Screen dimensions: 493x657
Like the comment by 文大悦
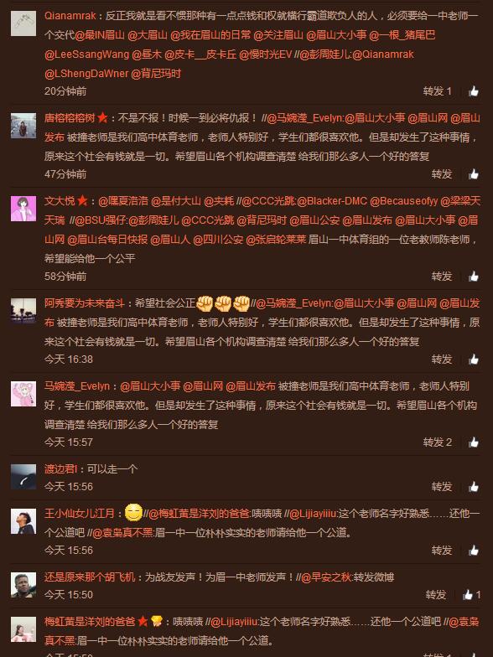tap(474, 277)
